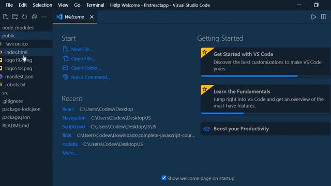Image resolution: width=331 pixels, height=186 pixels.
Task: Open the View menu
Action: point(63,5)
